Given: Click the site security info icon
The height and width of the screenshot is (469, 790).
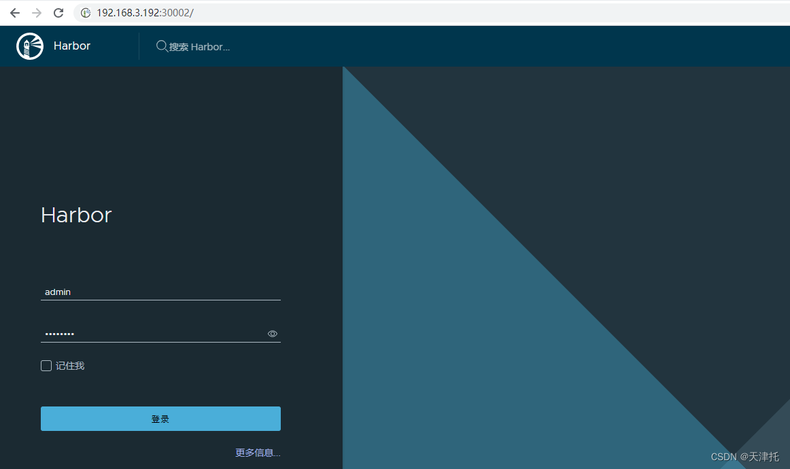Looking at the screenshot, I should 86,13.
